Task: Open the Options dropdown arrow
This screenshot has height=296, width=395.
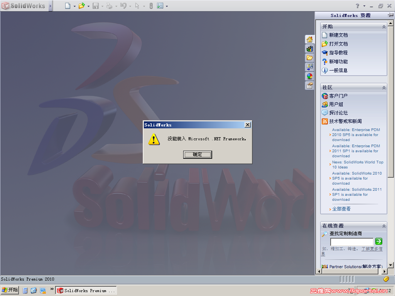Action: pos(167,6)
